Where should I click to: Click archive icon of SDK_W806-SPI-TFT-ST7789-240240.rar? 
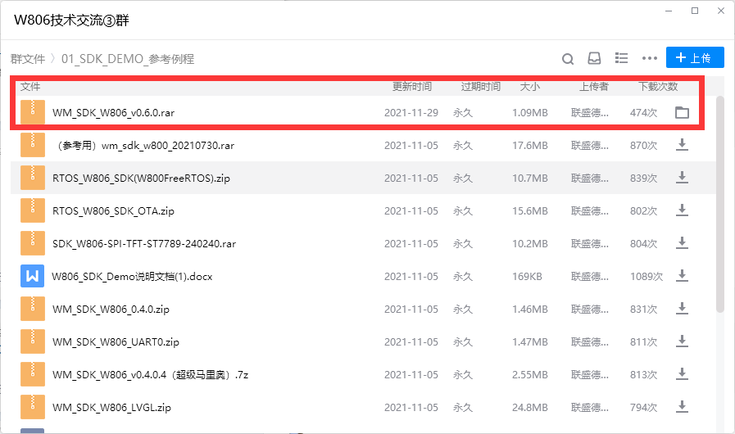[x=33, y=243]
